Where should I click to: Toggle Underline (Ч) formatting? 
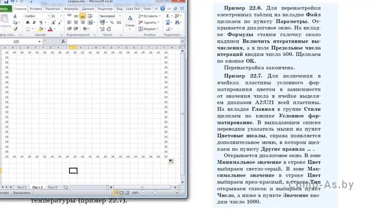41,22
